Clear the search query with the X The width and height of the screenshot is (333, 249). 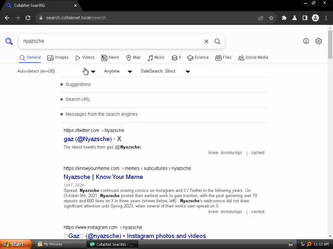coord(206,41)
